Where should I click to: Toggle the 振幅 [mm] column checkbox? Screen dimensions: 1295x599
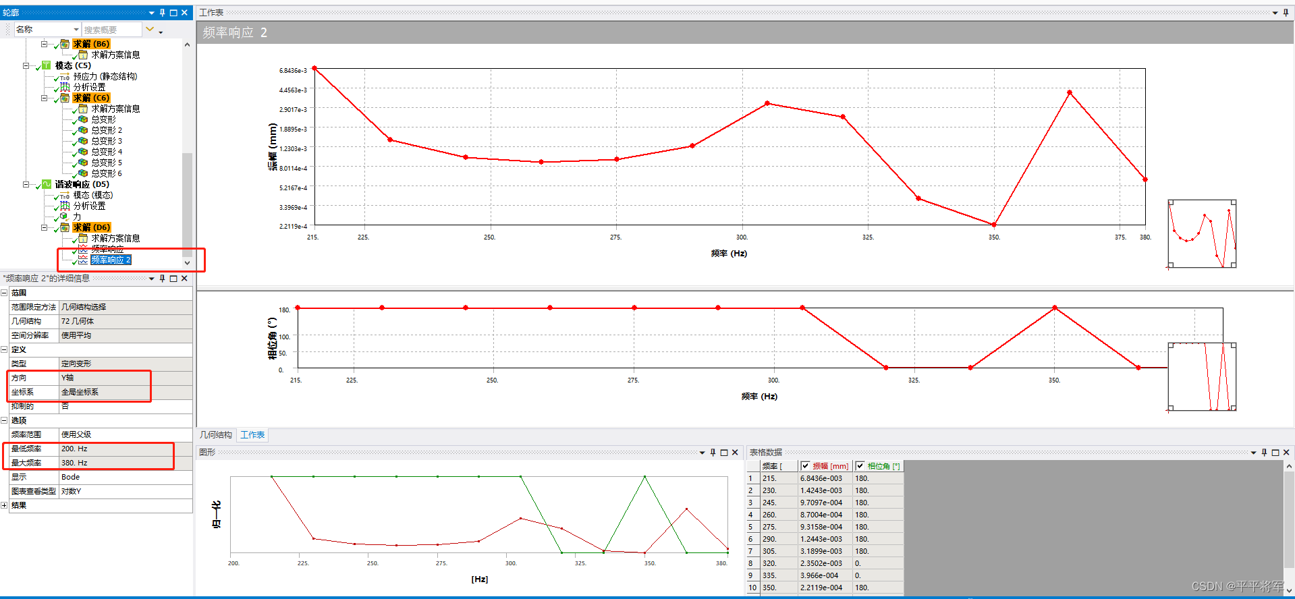pos(805,466)
